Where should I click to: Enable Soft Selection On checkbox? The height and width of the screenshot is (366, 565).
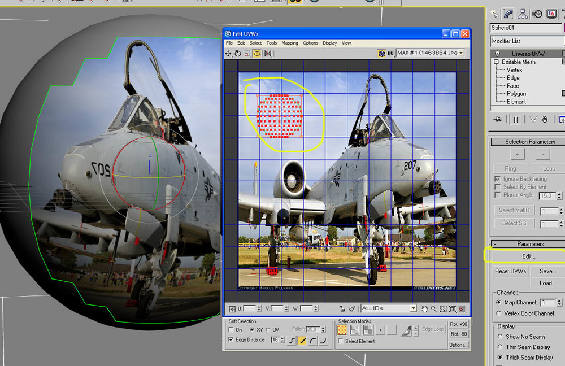pos(231,330)
